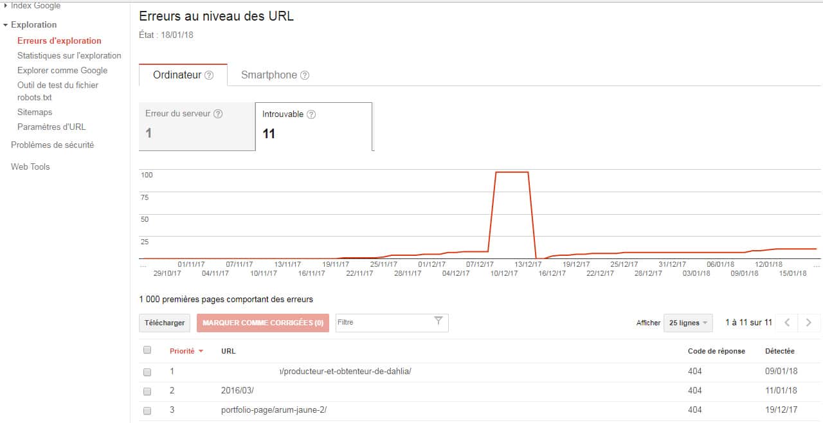Click the filter funnel icon
The image size is (823, 423).
tap(439, 321)
